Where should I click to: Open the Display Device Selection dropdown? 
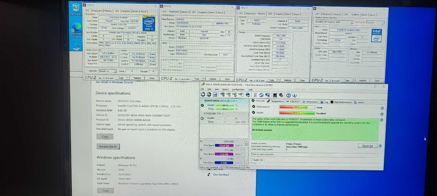[334, 22]
